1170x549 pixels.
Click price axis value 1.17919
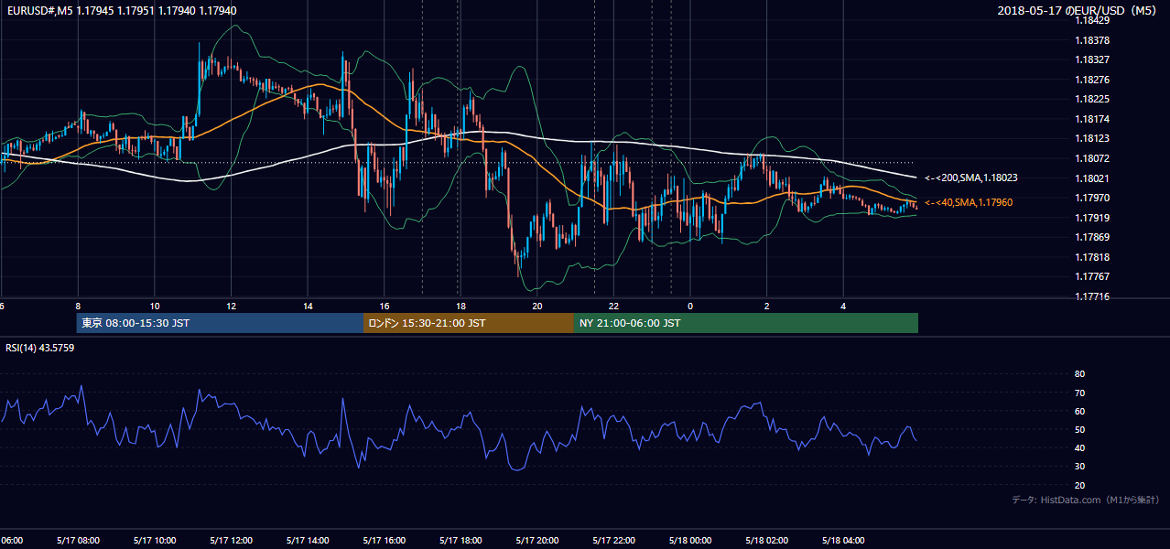point(1093,218)
